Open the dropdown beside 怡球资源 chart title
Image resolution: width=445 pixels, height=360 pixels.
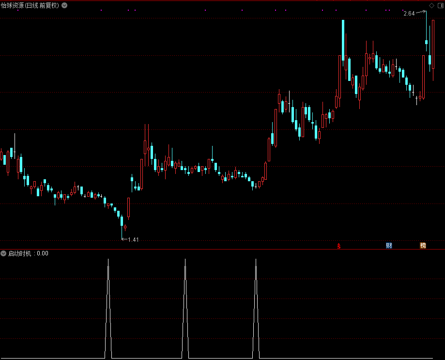(x=64, y=5)
